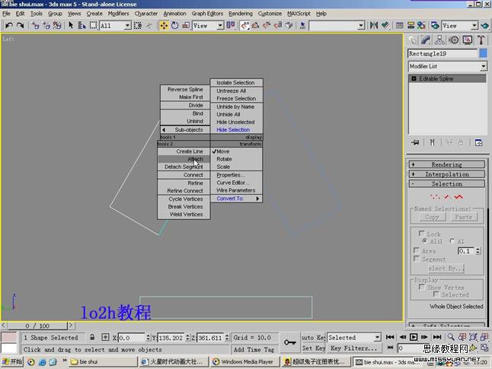Choose Weld Vertices in quad menu
The height and width of the screenshot is (369, 492).
pyautogui.click(x=184, y=215)
